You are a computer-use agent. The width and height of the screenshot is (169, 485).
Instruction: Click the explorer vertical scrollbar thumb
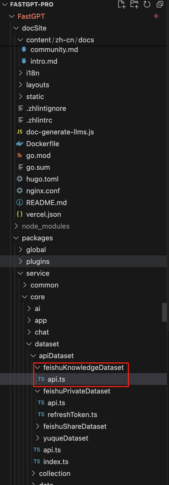tap(164, 312)
